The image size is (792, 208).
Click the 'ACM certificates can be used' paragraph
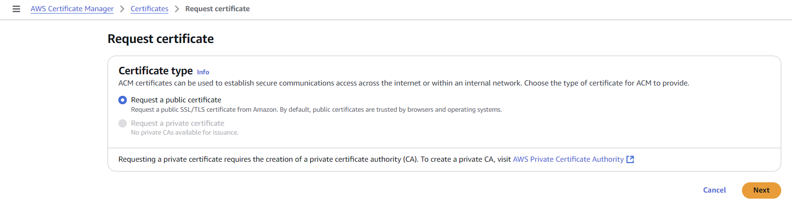click(403, 83)
